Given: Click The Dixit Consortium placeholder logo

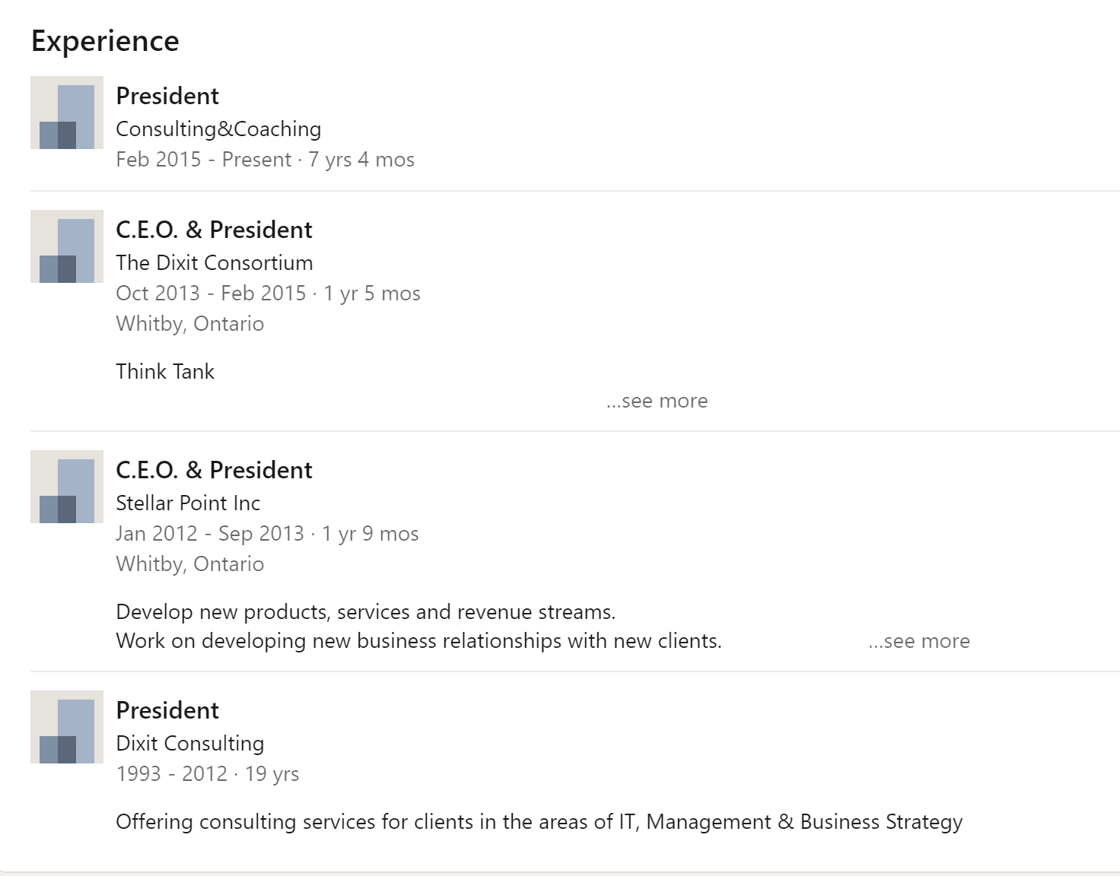Looking at the screenshot, I should (x=67, y=246).
